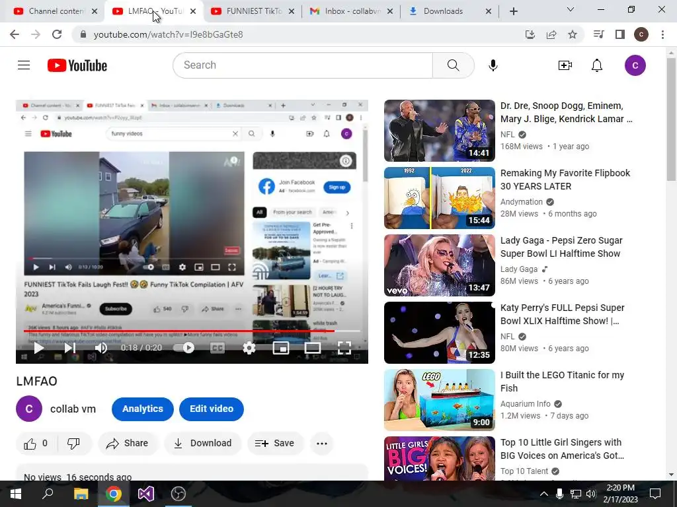Open the Create video camera icon
This screenshot has width=677, height=507.
coord(565,65)
